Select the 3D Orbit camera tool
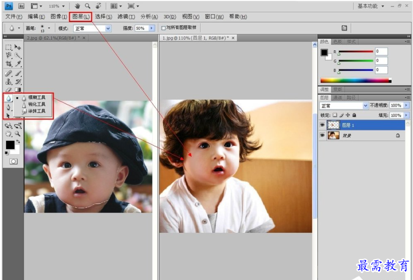The image size is (413, 280). [x=18, y=126]
